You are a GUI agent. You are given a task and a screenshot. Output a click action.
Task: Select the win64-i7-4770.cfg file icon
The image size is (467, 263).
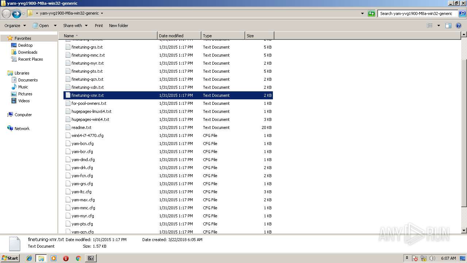tap(68, 136)
